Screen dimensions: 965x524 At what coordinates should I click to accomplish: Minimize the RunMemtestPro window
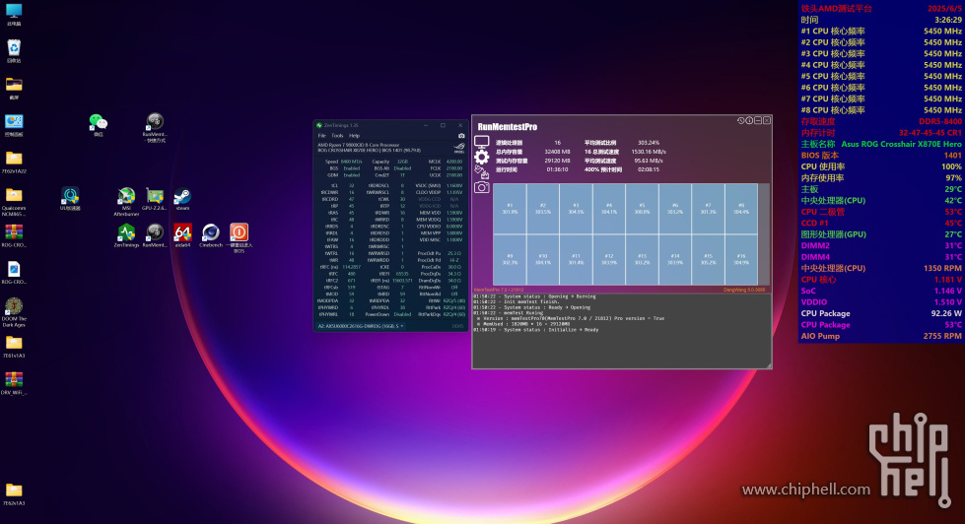pos(758,120)
